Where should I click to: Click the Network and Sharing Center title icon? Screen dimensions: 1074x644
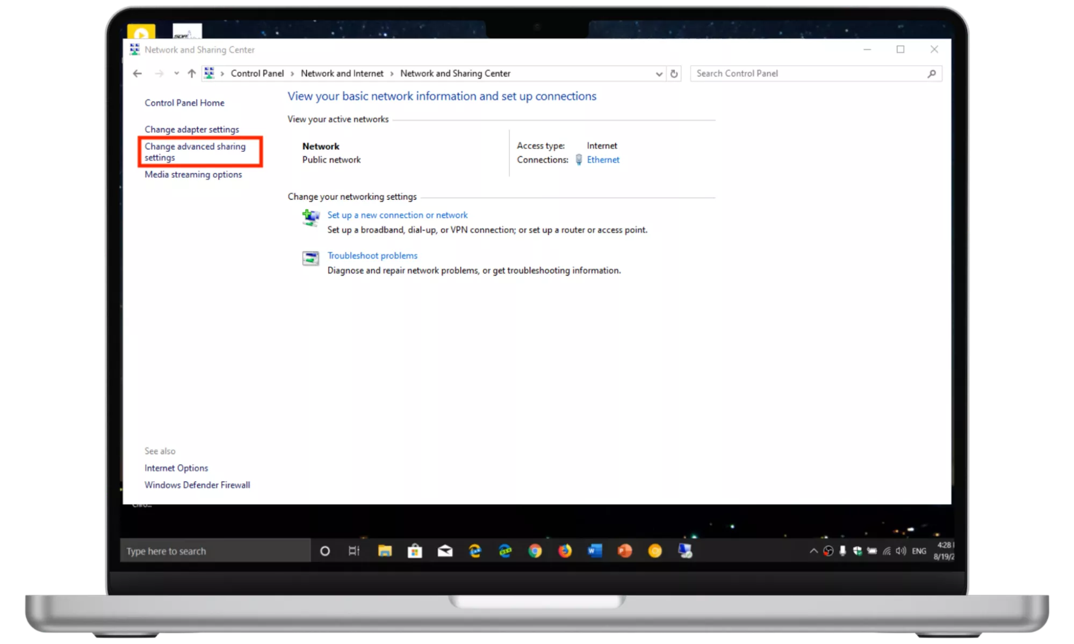click(x=134, y=49)
